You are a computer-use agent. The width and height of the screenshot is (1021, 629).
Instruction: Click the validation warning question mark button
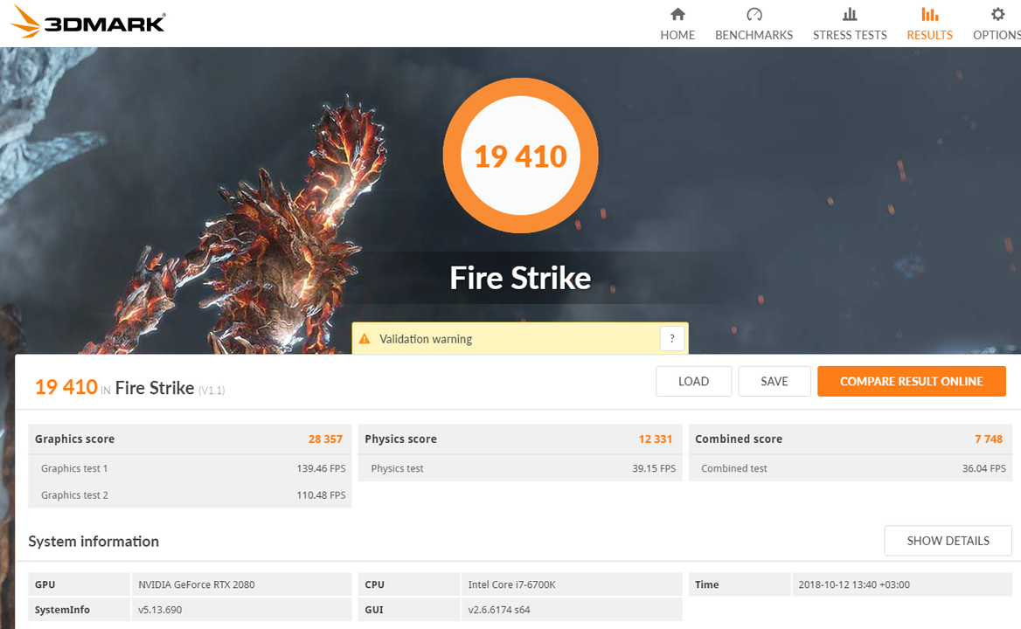pyautogui.click(x=672, y=338)
